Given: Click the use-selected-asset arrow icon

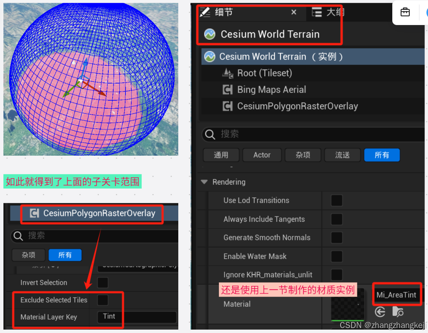Looking at the screenshot, I should click(380, 312).
